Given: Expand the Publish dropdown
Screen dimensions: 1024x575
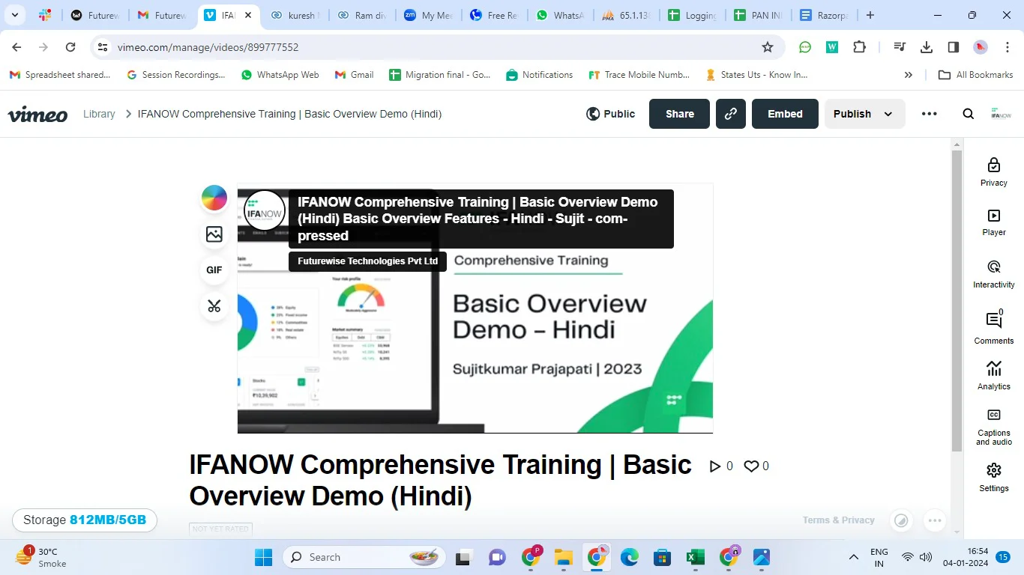Looking at the screenshot, I should click(864, 114).
